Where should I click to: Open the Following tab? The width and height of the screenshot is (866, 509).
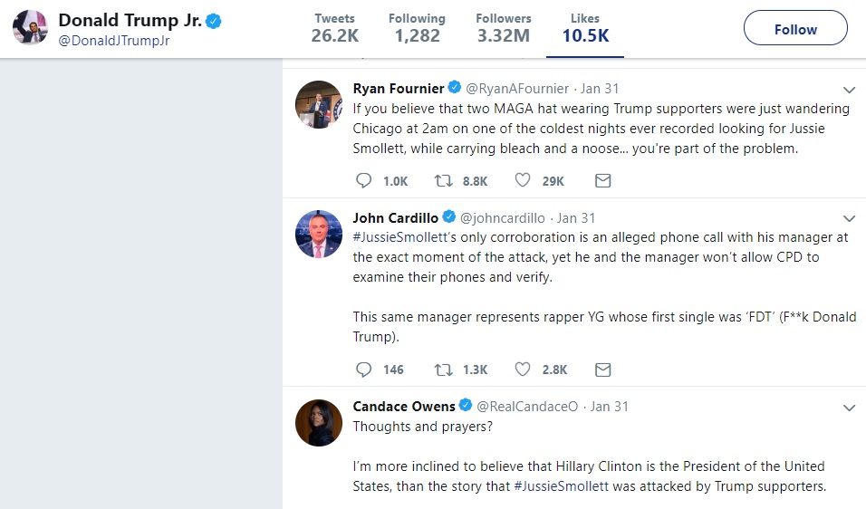tap(417, 28)
